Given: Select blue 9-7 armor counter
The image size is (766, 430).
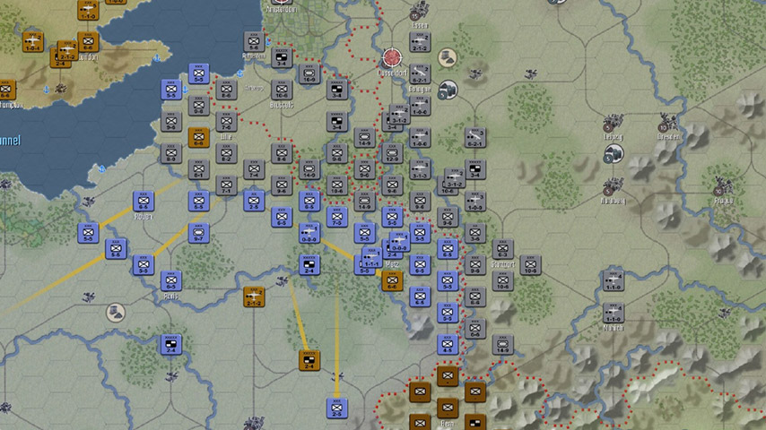Looking at the screenshot, I should 199,233.
